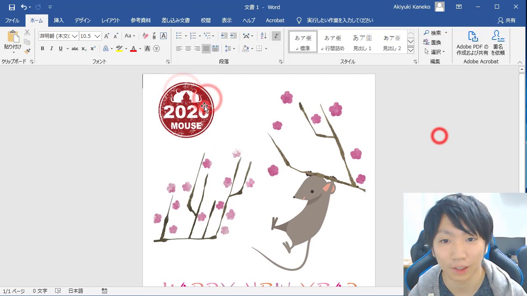
Task: Toggle strikethrough formatting
Action: [75, 49]
